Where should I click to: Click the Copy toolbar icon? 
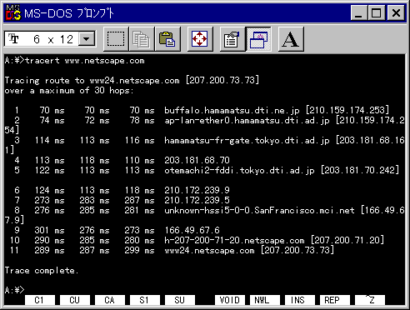[x=142, y=39]
